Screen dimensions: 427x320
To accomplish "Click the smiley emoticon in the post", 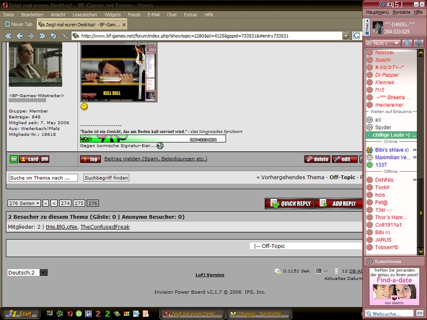I will (84, 107).
